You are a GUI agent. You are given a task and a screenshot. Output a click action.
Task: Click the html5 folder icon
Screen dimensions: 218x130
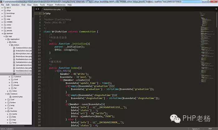pyautogui.click(x=5, y=16)
